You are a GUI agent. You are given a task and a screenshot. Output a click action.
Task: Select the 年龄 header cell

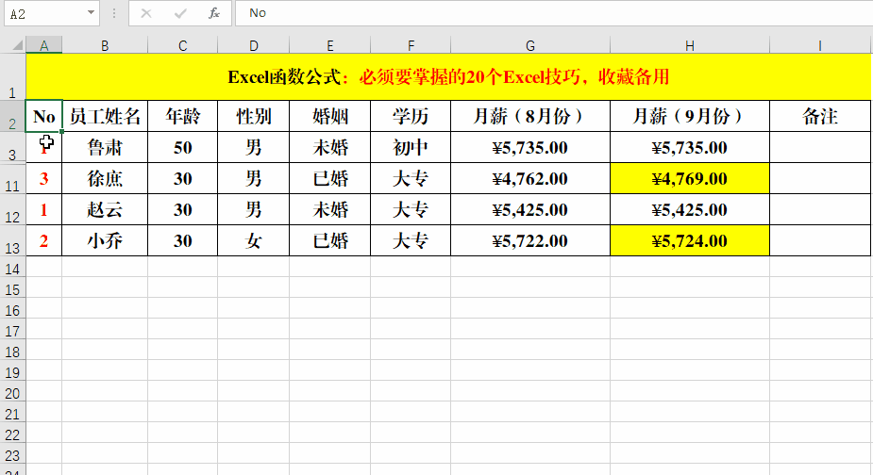pyautogui.click(x=182, y=116)
